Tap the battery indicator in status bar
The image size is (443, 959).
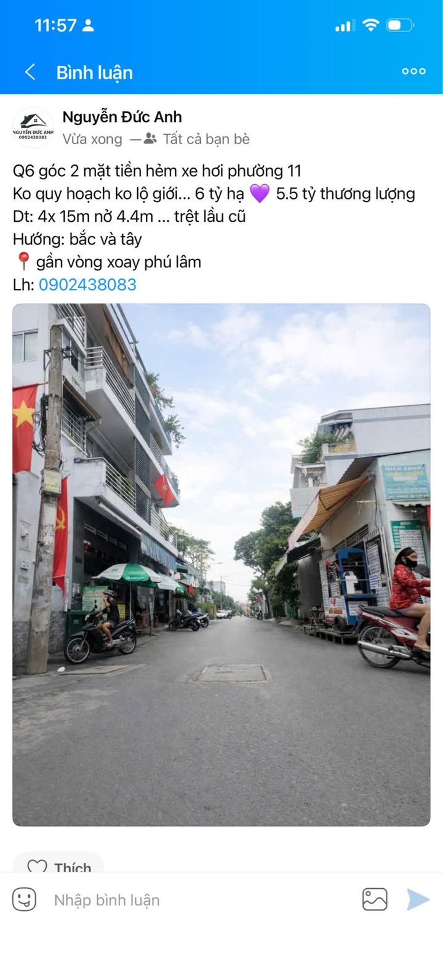(x=401, y=25)
